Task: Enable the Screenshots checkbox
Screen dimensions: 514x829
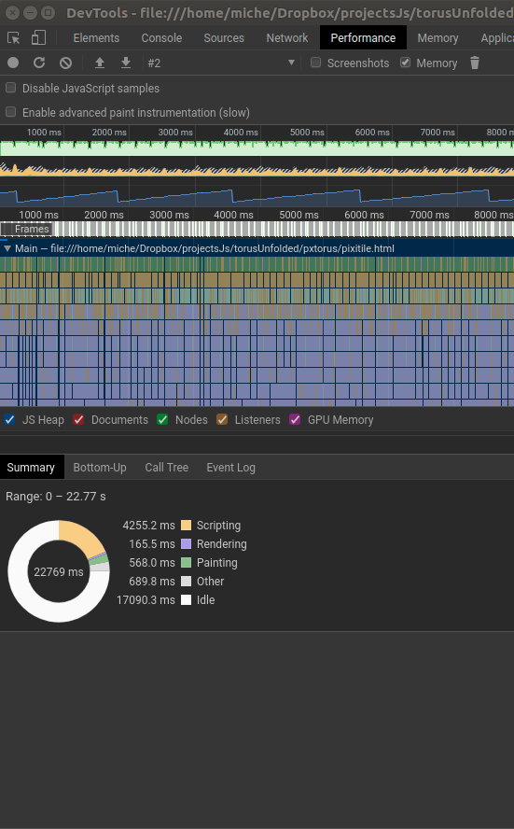Action: point(316,63)
